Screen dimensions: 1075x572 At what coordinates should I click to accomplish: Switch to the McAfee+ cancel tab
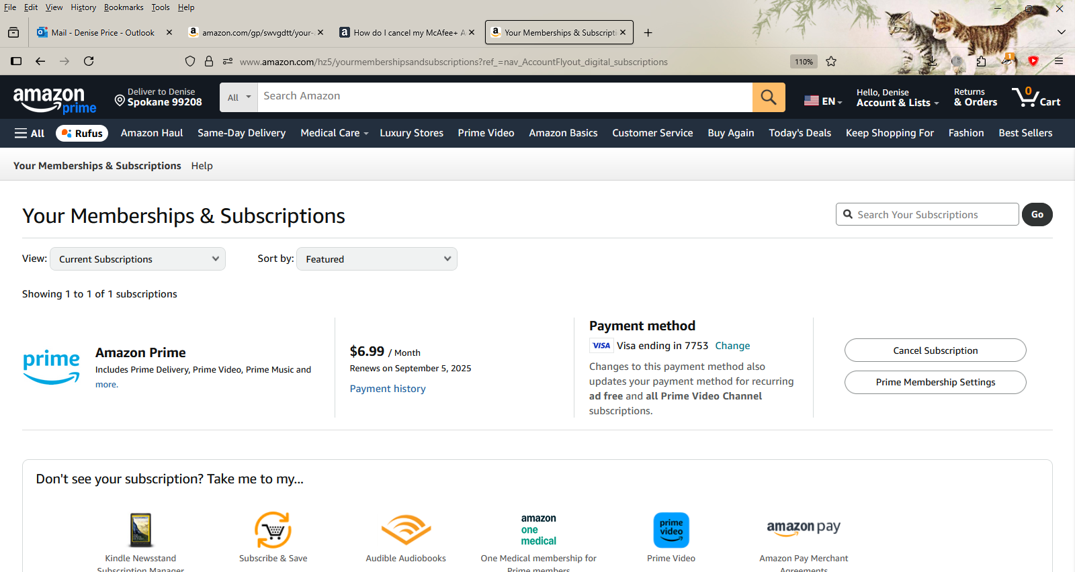408,32
